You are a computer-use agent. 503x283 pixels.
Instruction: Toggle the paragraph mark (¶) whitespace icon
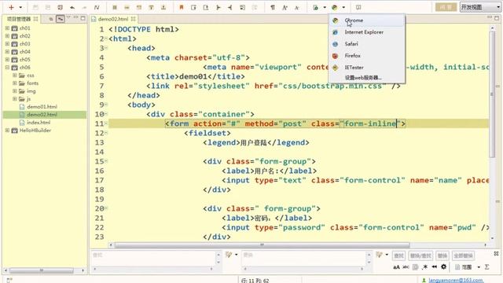(x=273, y=7)
